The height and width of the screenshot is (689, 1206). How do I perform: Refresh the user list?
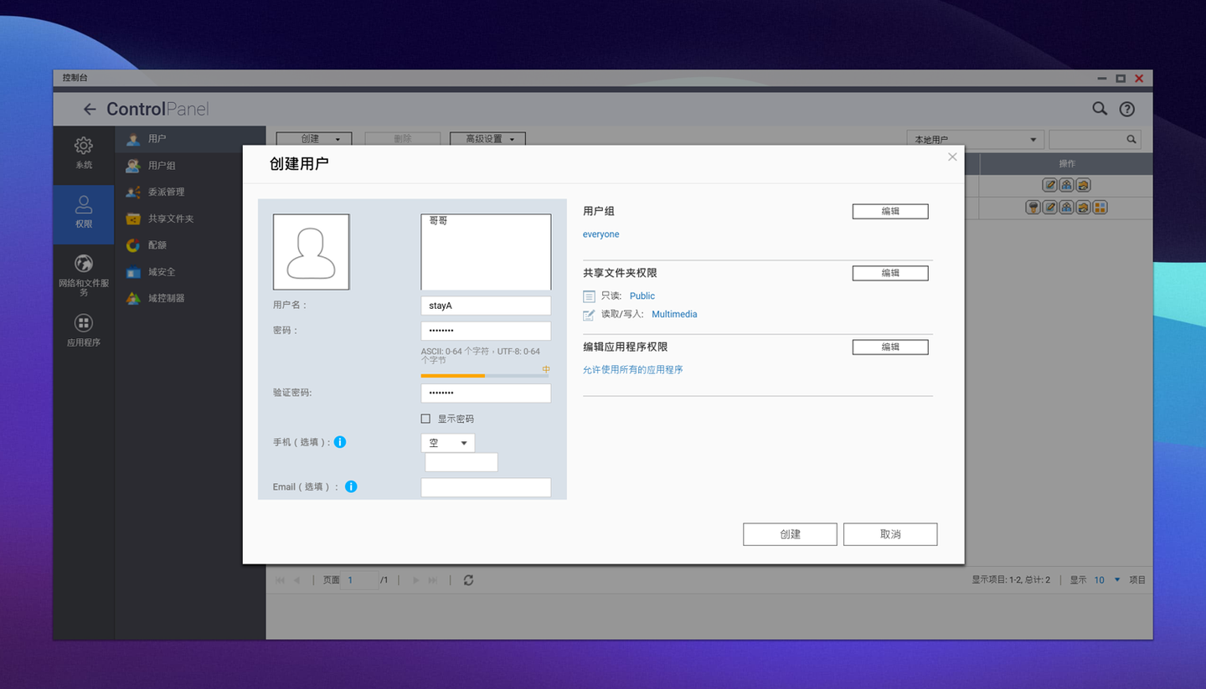click(468, 580)
